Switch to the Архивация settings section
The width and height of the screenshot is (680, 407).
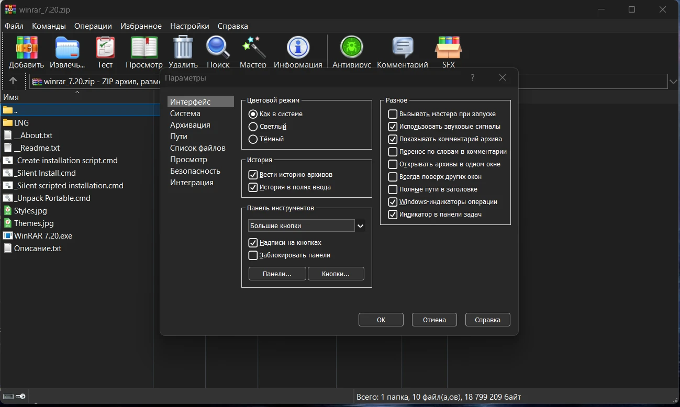click(190, 125)
